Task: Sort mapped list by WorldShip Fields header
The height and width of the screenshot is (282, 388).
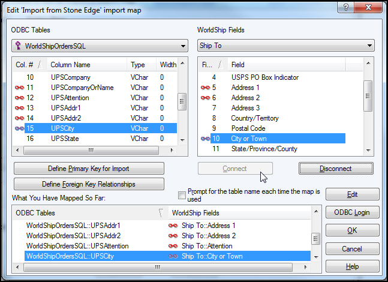Action: (239, 213)
